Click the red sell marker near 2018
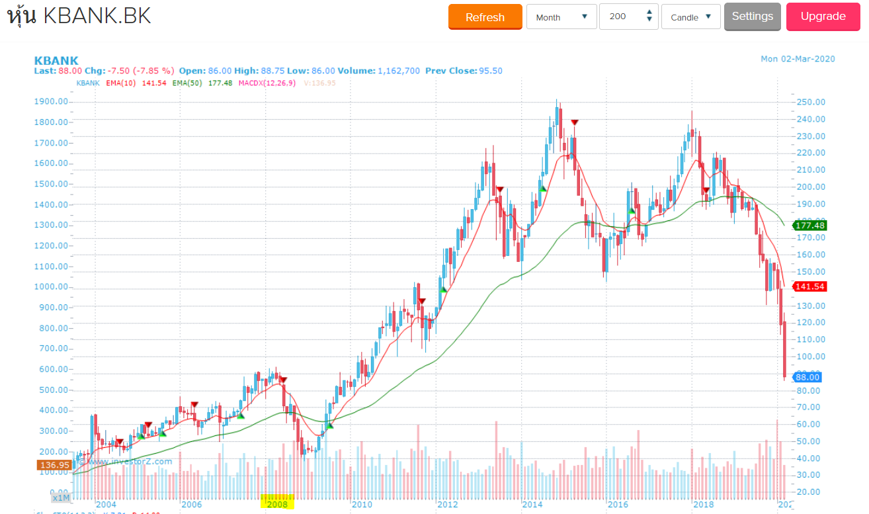This screenshot has height=514, width=869. [706, 191]
